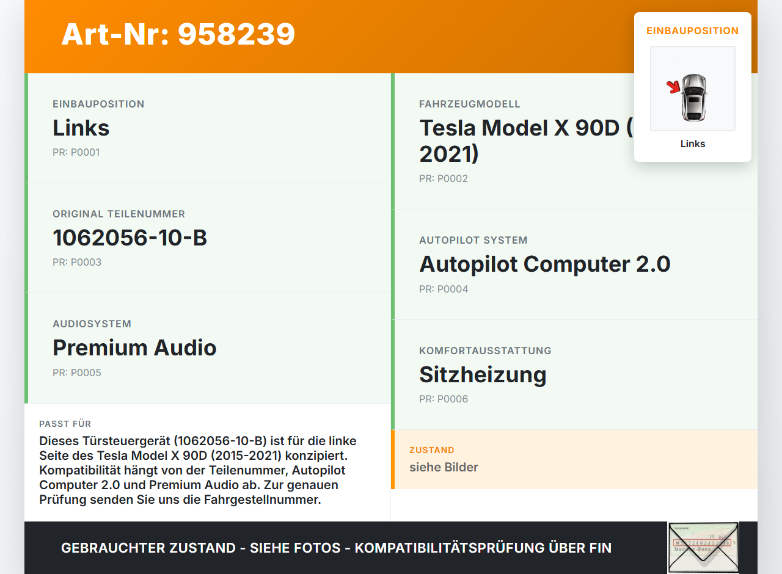Click the Art-Nr: 958239 title

(178, 35)
